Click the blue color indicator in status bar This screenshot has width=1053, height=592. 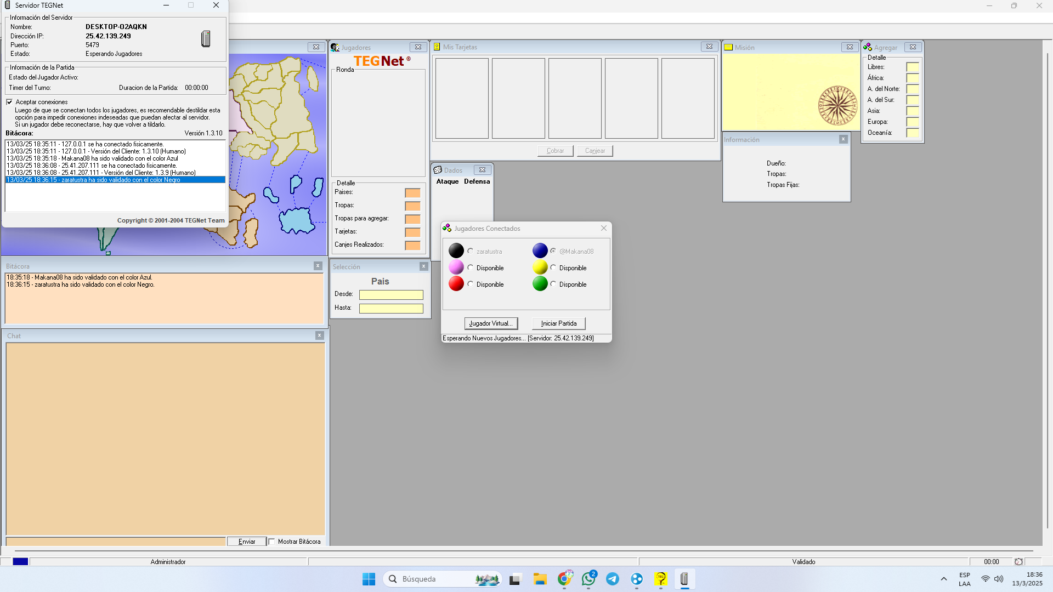pyautogui.click(x=20, y=562)
